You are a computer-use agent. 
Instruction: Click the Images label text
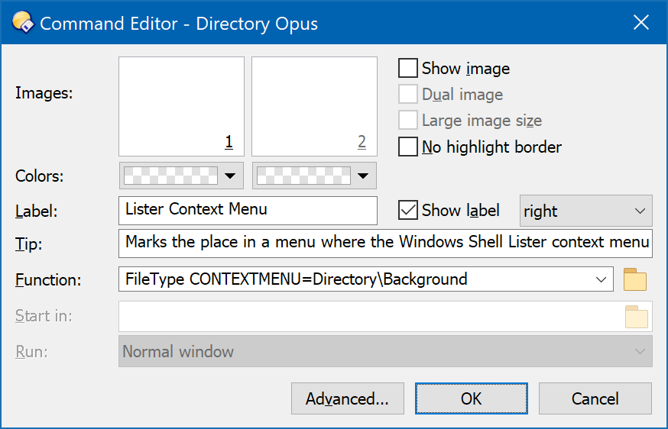44,93
